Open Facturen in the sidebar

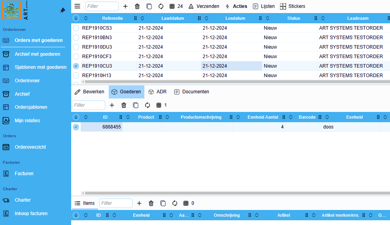click(24, 174)
